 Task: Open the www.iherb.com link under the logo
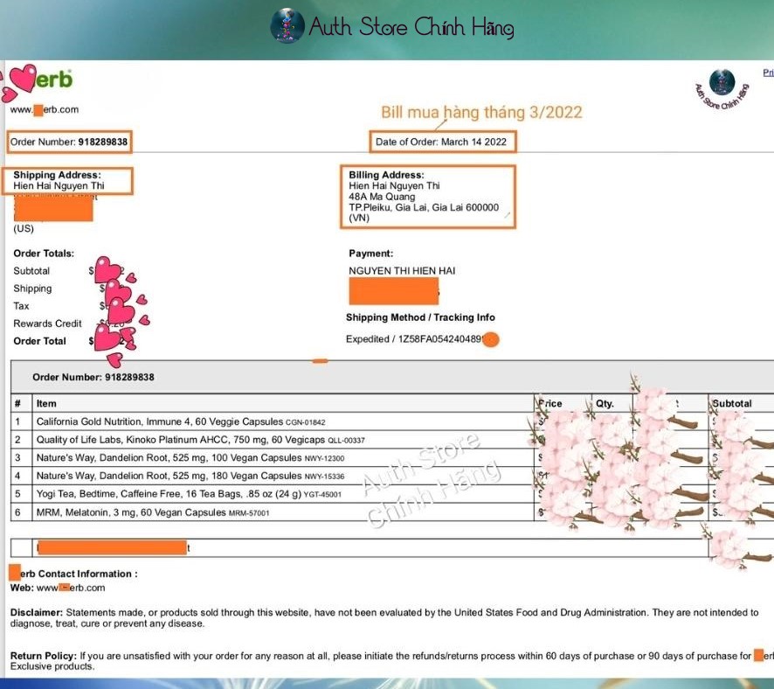coord(44,109)
